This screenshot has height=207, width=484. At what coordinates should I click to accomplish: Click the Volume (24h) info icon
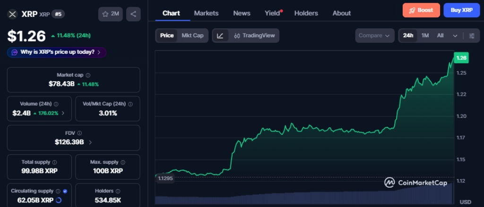coord(56,104)
